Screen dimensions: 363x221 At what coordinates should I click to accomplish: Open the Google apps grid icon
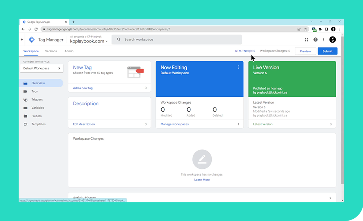(306, 40)
